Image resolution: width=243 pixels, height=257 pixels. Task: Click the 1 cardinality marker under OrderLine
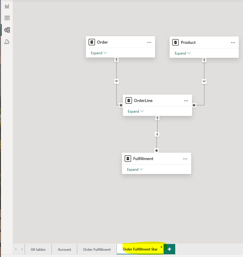(x=157, y=118)
